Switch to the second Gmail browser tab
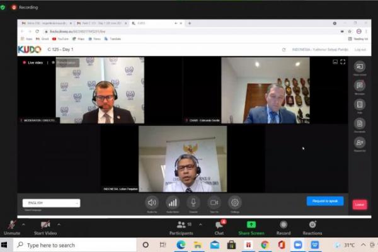This screenshot has width=378, height=252. pyautogui.click(x=101, y=23)
